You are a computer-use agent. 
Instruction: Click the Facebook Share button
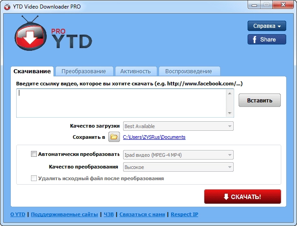pyautogui.click(x=267, y=40)
